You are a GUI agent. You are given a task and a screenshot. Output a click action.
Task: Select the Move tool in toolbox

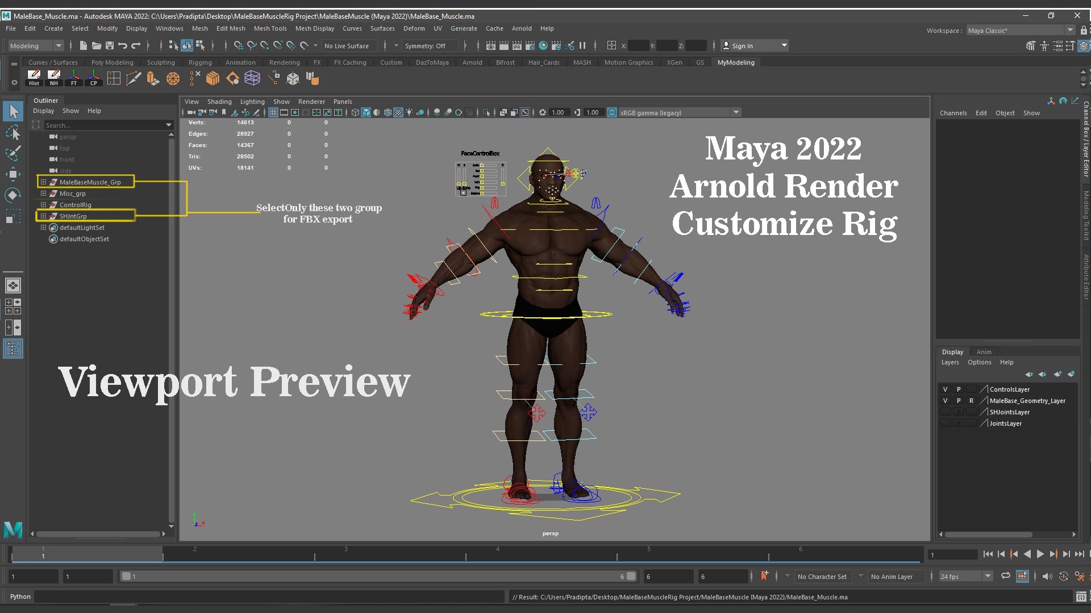pos(13,174)
